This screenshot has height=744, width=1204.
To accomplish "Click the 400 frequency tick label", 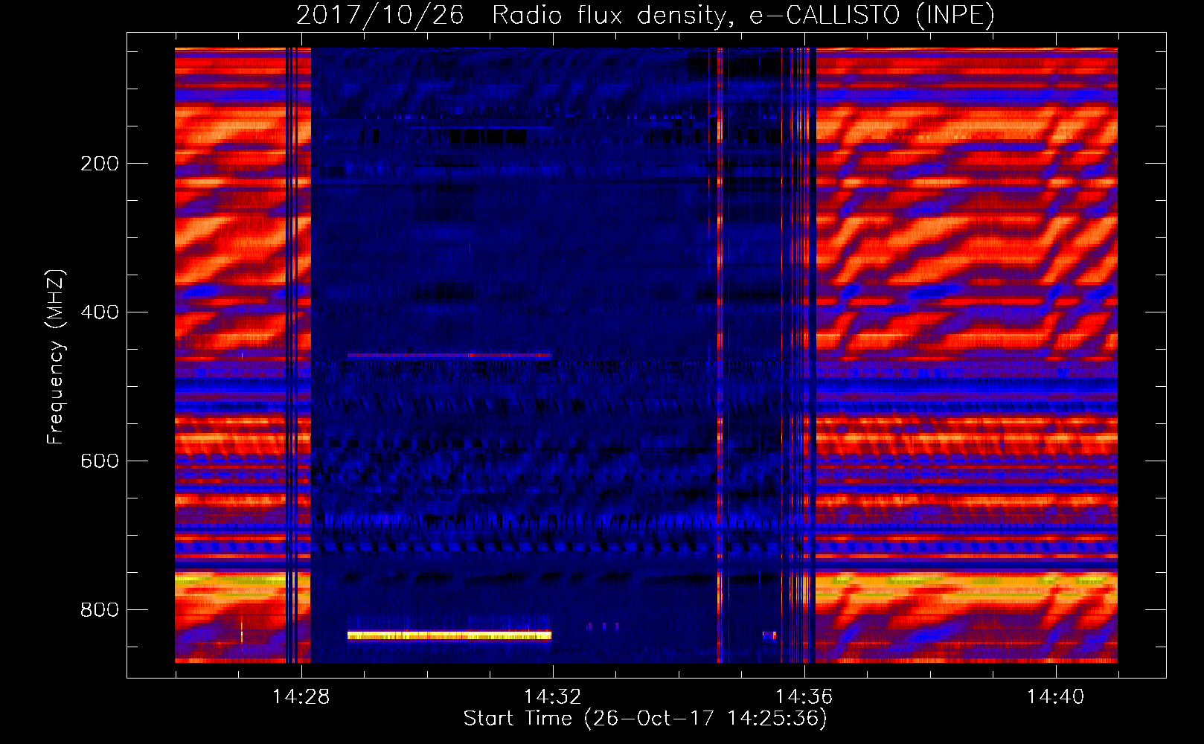I will 100,312.
